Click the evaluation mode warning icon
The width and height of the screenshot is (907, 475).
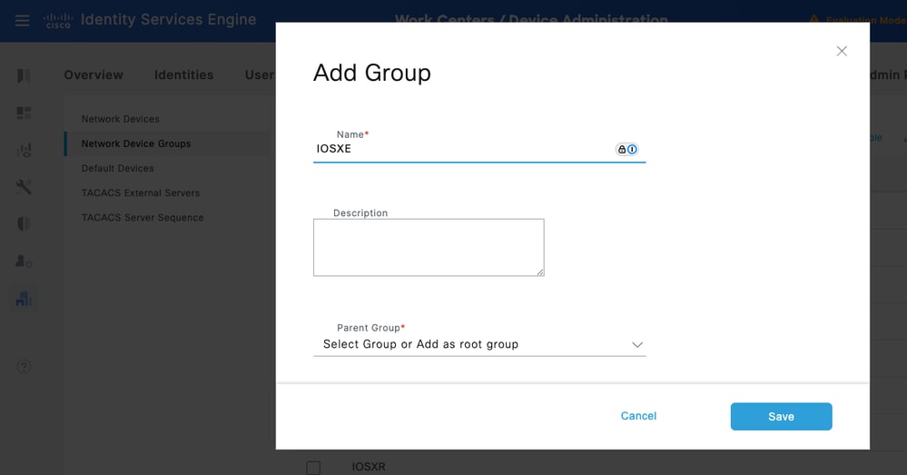813,20
